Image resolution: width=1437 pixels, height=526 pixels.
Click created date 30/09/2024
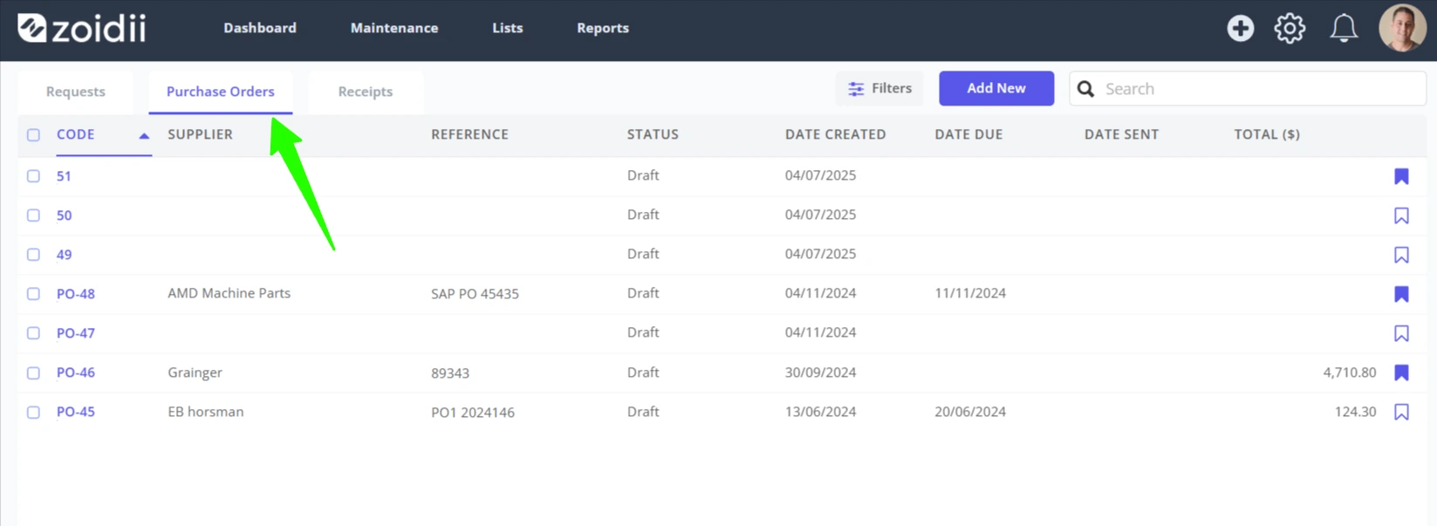[x=820, y=372]
